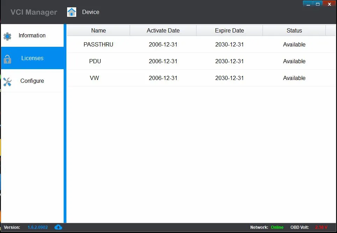The height and width of the screenshot is (233, 337).
Task: Sort by the Name column header
Action: (x=98, y=31)
